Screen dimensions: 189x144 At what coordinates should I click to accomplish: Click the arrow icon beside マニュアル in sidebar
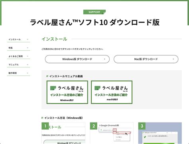pyautogui.click(x=28, y=65)
